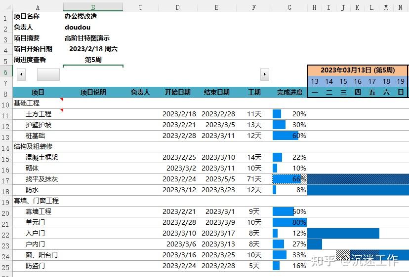Click the 入户门 task cell

click(38, 234)
